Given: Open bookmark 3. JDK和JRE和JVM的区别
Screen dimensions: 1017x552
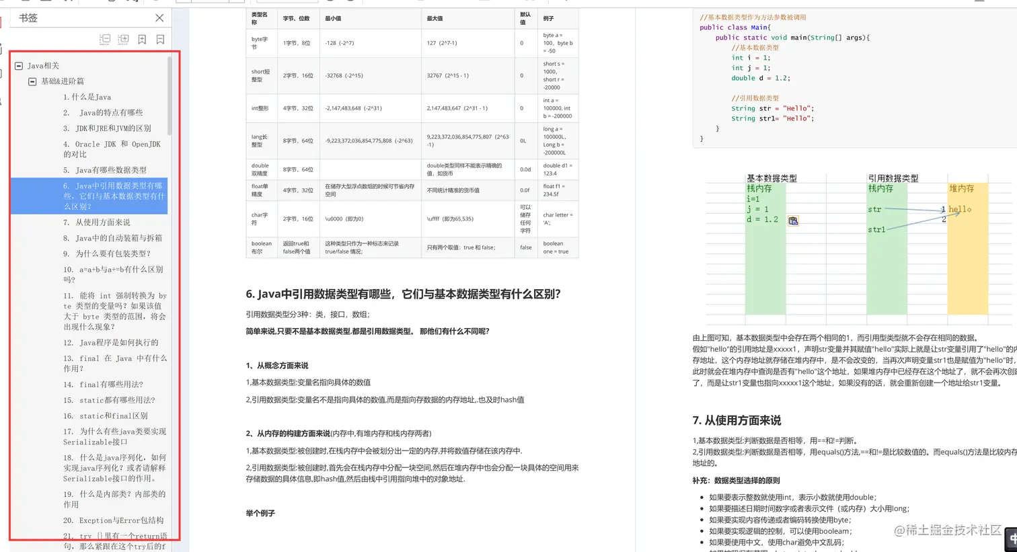Looking at the screenshot, I should pyautogui.click(x=107, y=128).
